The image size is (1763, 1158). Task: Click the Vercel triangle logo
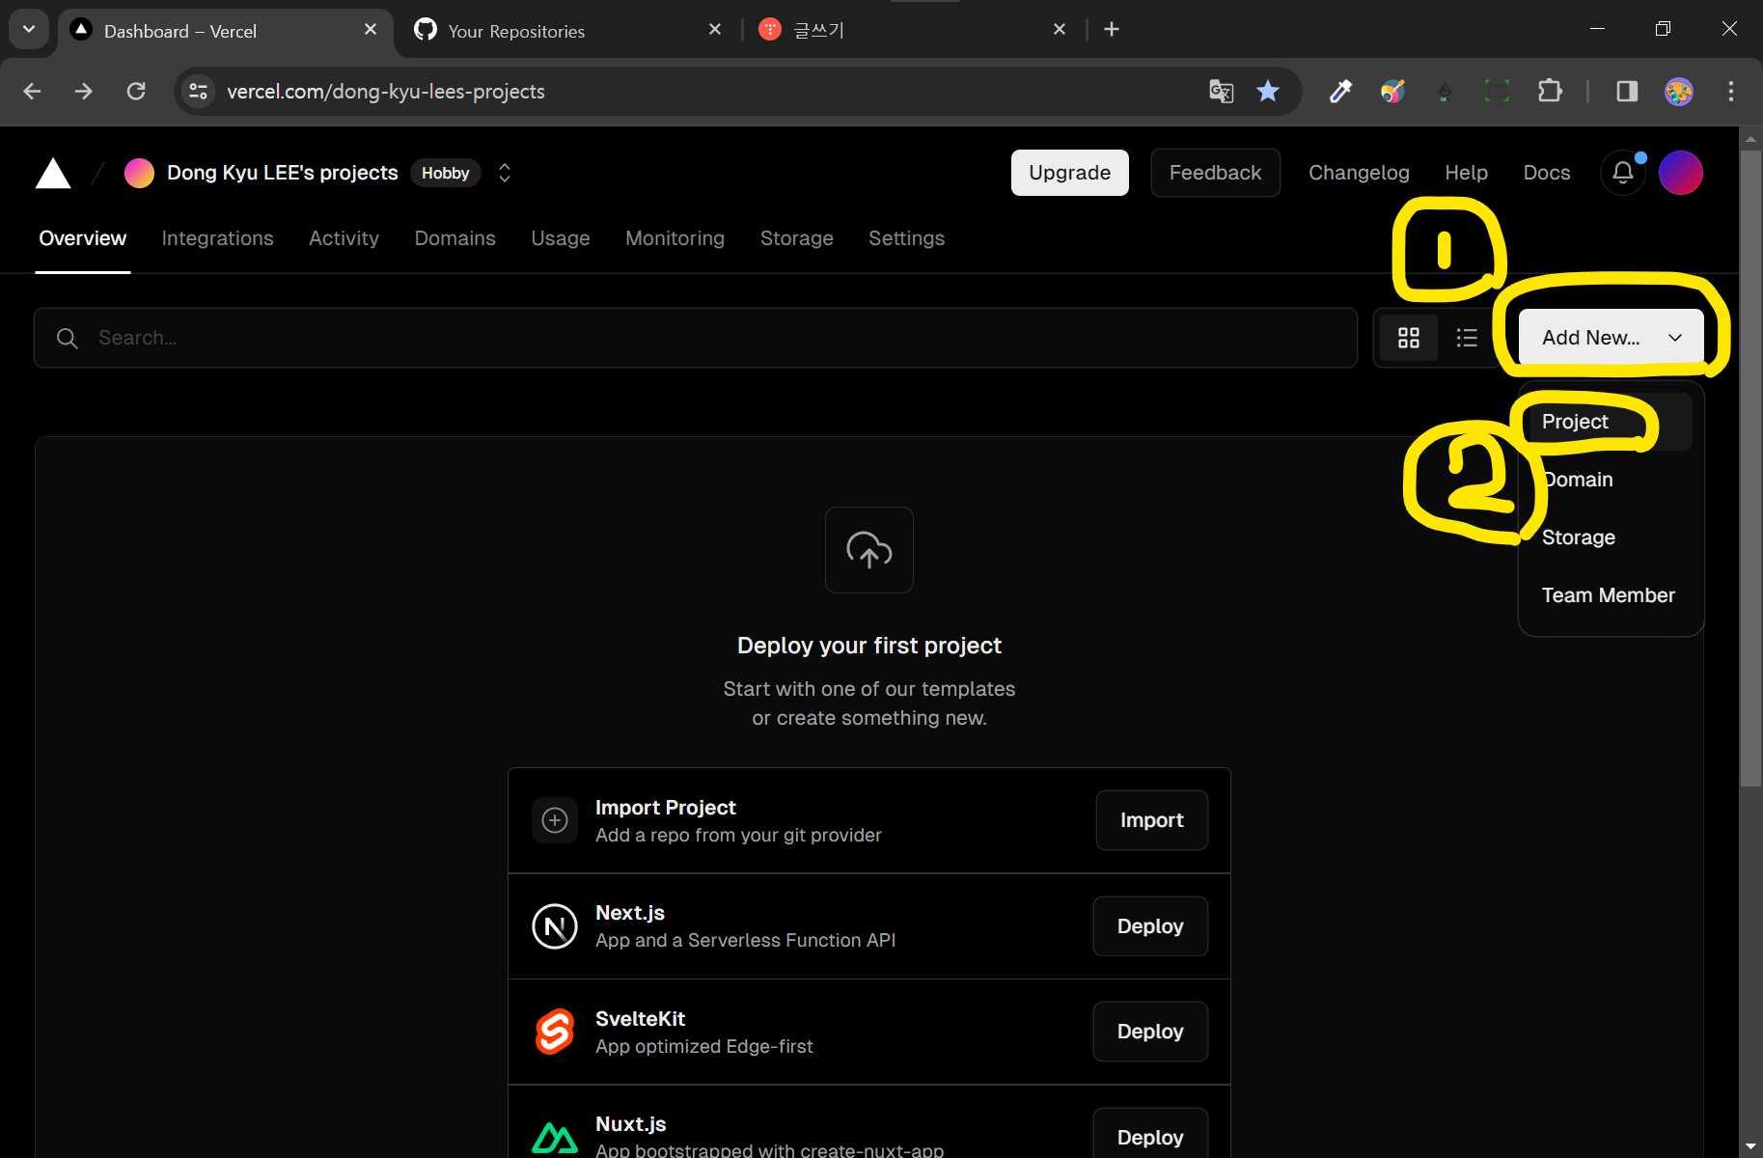(53, 174)
